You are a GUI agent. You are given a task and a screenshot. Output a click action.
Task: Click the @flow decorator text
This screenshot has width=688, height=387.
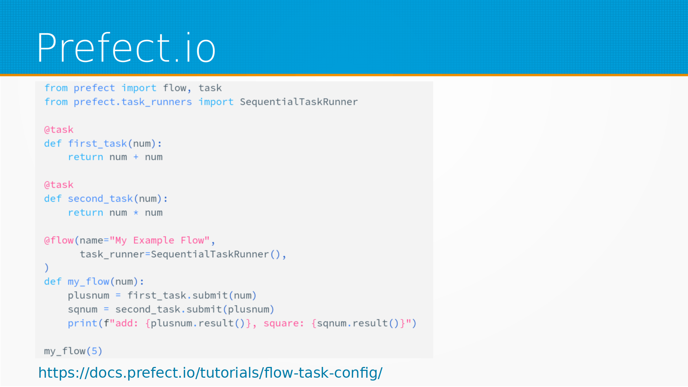59,240
